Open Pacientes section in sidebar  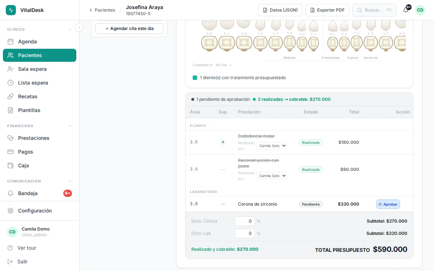pyautogui.click(x=39, y=55)
